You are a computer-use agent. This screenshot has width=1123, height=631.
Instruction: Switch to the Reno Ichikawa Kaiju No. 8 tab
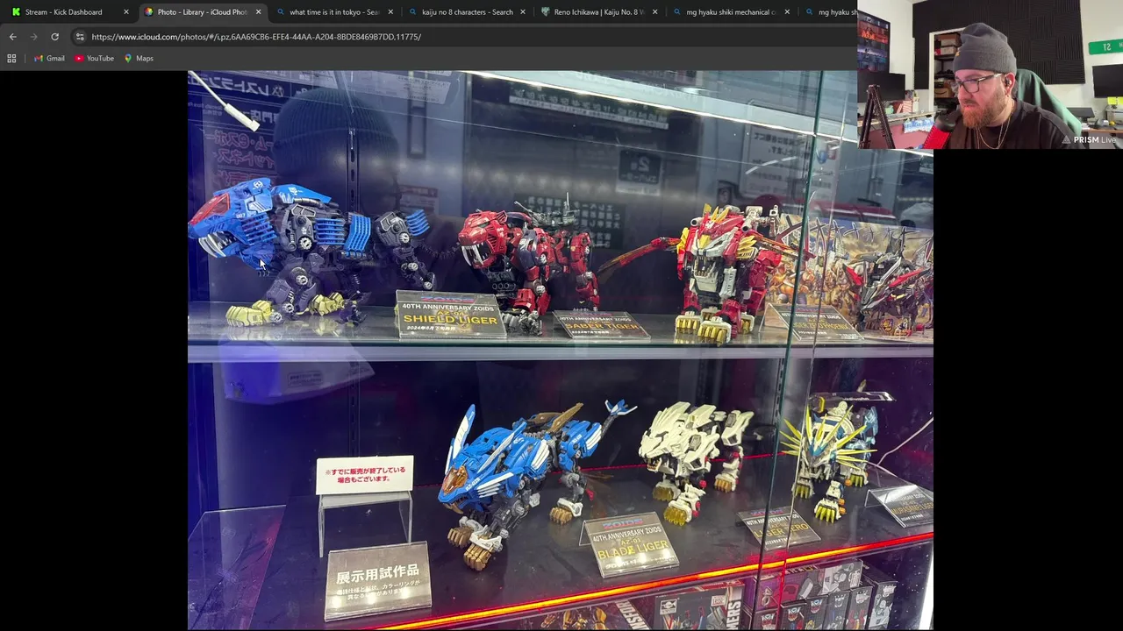(x=598, y=12)
